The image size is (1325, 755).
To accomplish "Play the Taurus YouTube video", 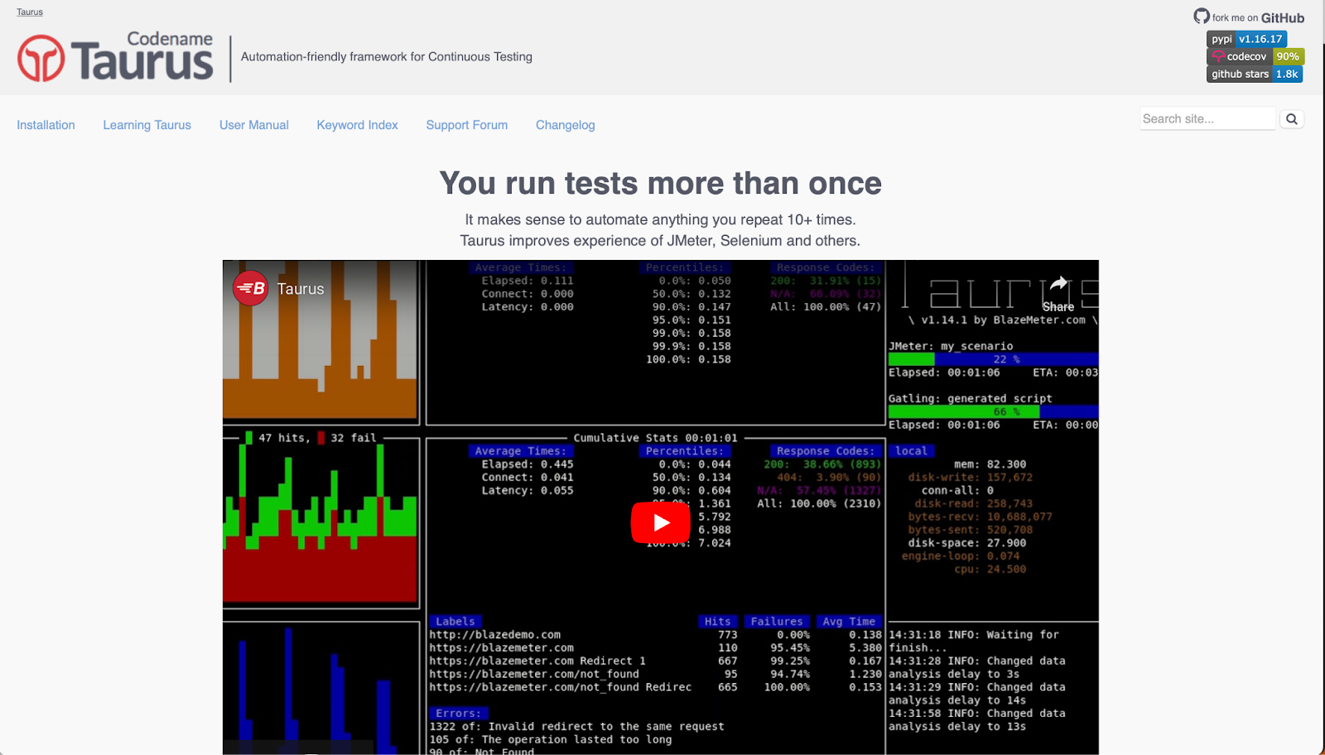I will (x=660, y=522).
